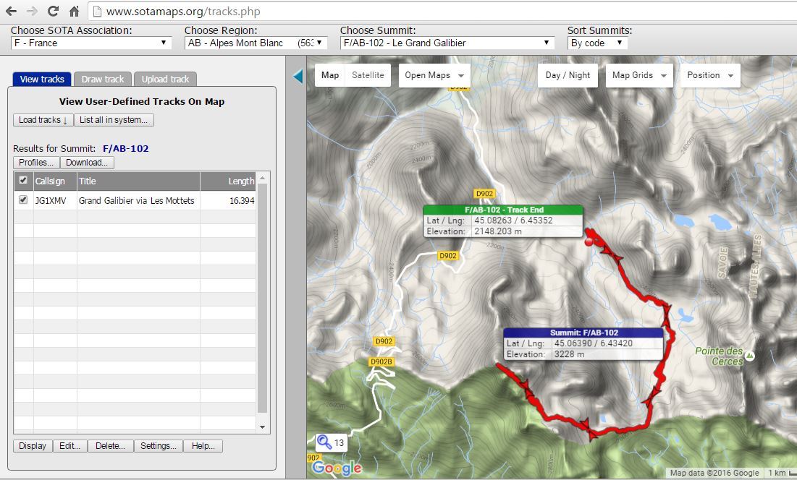
Task: Click the Download... button
Action: coord(87,163)
